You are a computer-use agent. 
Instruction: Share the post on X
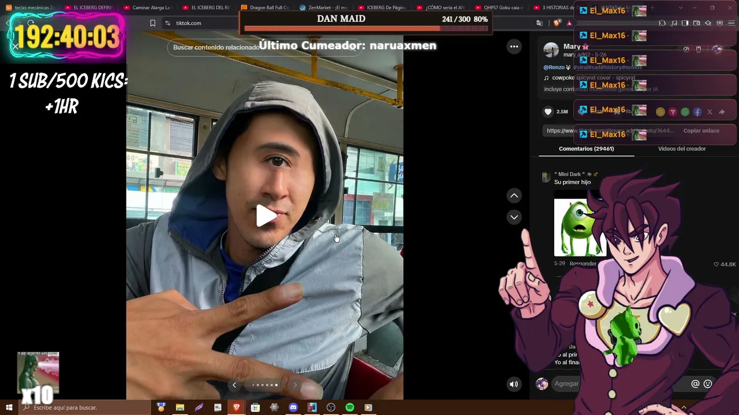pyautogui.click(x=710, y=112)
